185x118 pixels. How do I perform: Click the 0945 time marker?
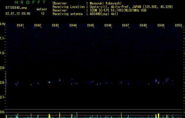coord(91,25)
